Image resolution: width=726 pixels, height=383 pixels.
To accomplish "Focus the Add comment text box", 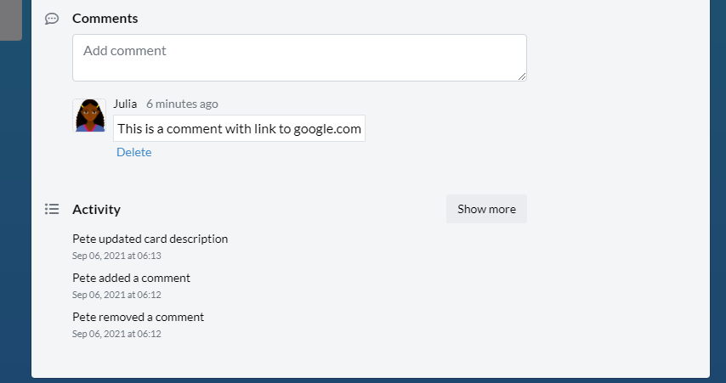I will pos(299,58).
